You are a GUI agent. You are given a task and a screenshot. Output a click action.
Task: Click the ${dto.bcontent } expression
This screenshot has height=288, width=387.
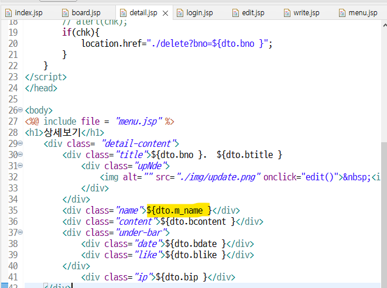[x=198, y=221]
